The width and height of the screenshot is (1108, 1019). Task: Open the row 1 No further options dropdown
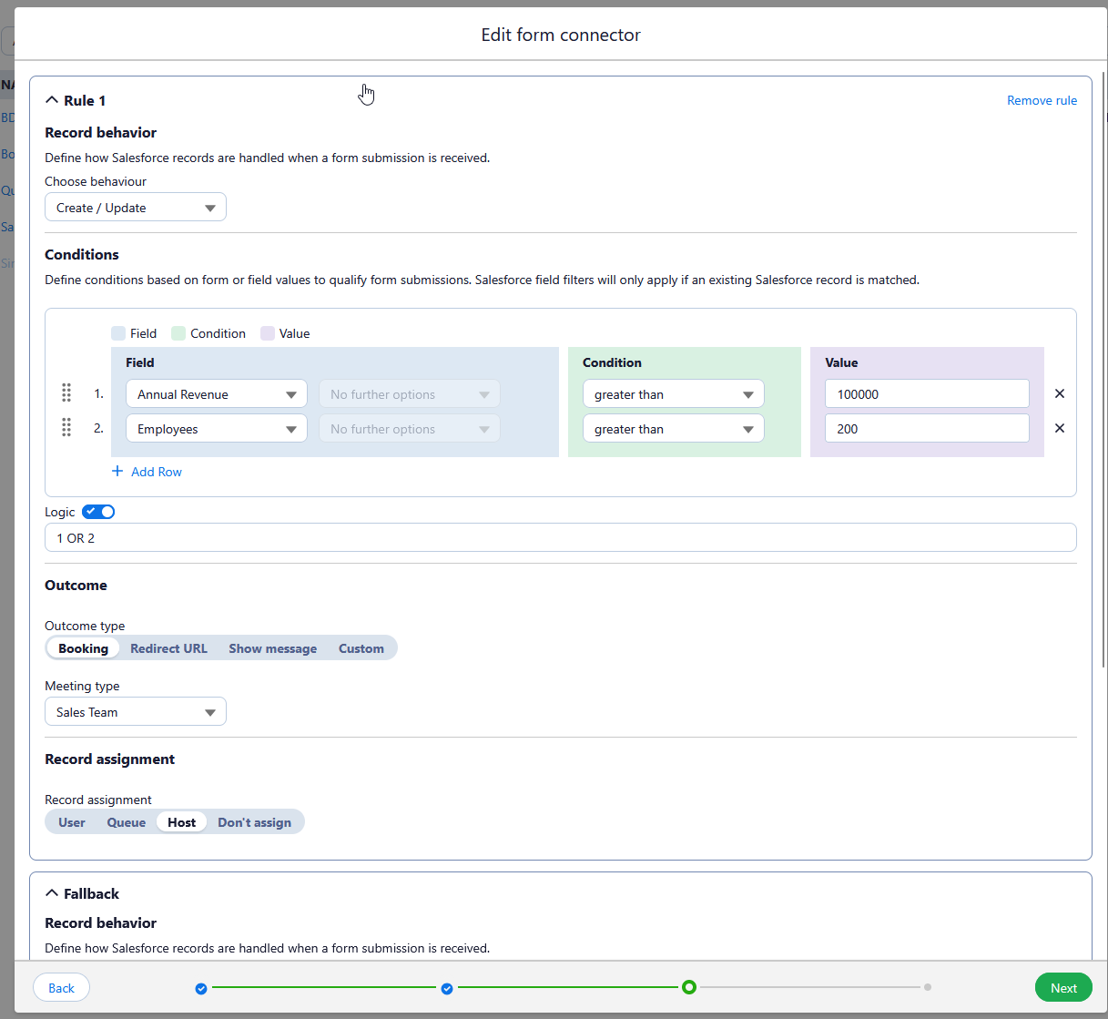click(x=410, y=394)
